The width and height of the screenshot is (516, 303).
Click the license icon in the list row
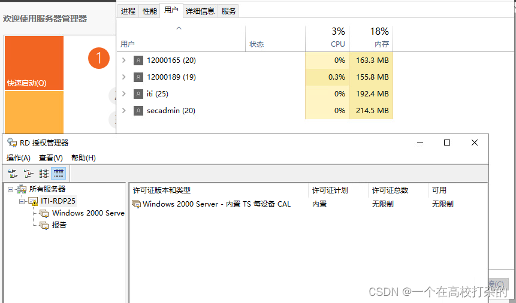tap(136, 204)
